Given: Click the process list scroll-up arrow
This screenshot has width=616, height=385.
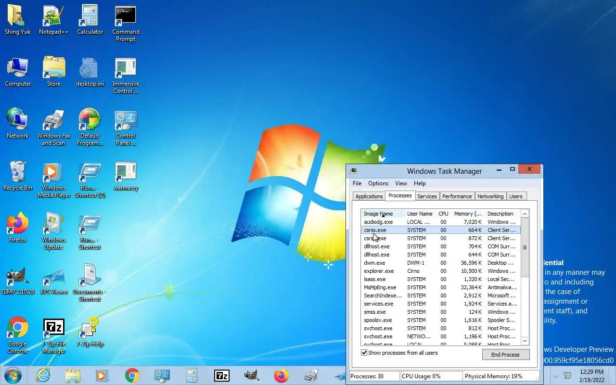Looking at the screenshot, I should [525, 214].
